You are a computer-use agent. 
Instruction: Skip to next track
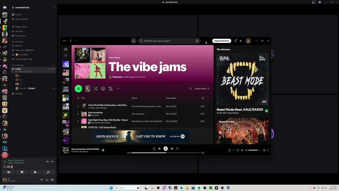tap(172, 149)
